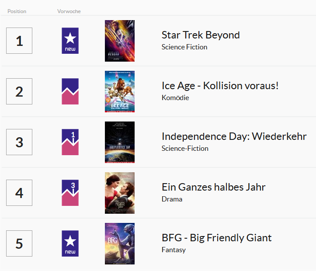The width and height of the screenshot is (316, 271).
Task: Open the 'Ein Ganzes halbes Jahr' title
Action: [x=214, y=187]
